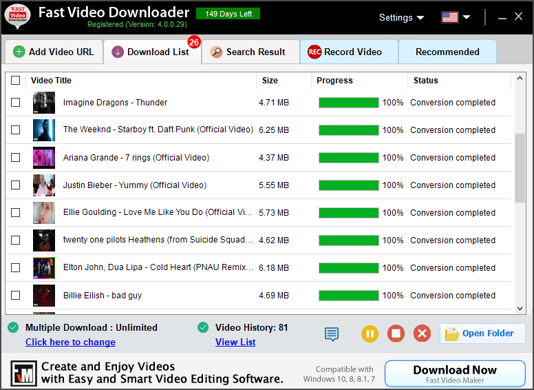This screenshot has width=534, height=390.
Task: Select the twenty one pilots thumbnail
Action: 44,240
